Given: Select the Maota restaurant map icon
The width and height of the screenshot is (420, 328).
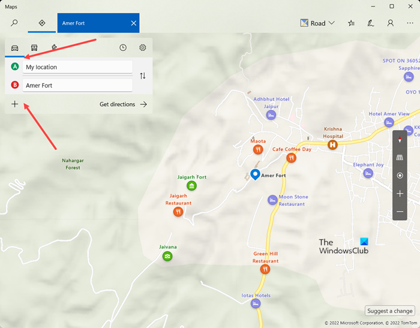Looking at the screenshot, I should 258,149.
